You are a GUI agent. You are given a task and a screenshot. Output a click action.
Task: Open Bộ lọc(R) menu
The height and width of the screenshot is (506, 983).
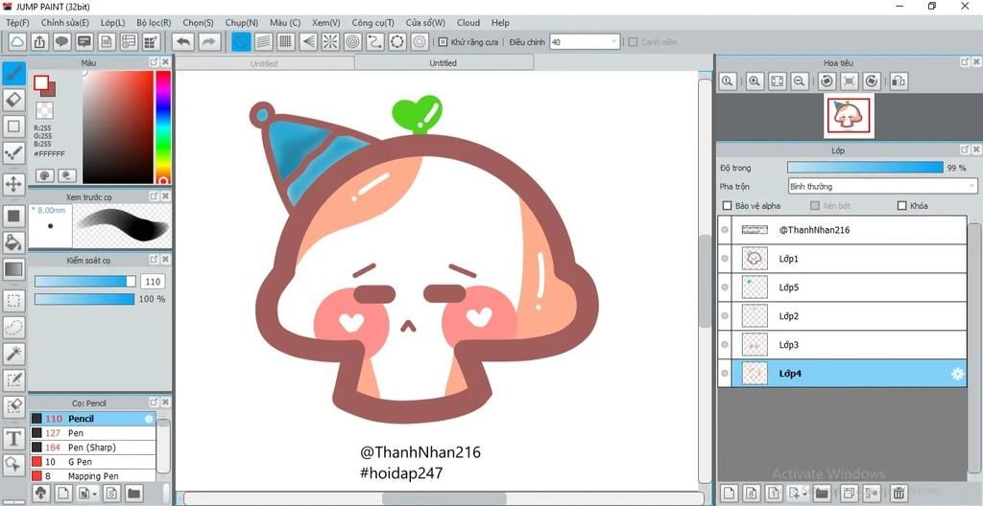(x=154, y=23)
